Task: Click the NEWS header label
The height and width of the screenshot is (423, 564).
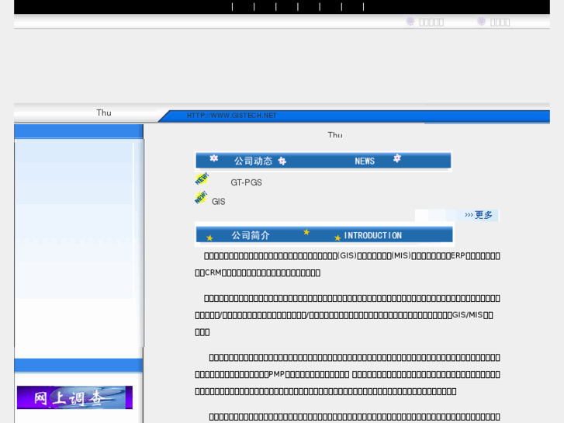Action: [x=365, y=161]
